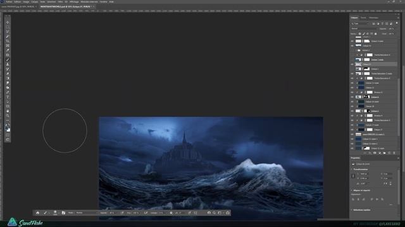Toggle Quick Mask mode
The image size is (405, 227).
coord(8,135)
